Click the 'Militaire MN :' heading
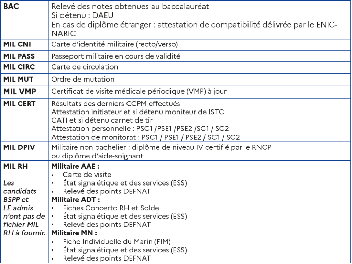Image resolution: width=352 pixels, height=264 pixels. pyautogui.click(x=74, y=233)
